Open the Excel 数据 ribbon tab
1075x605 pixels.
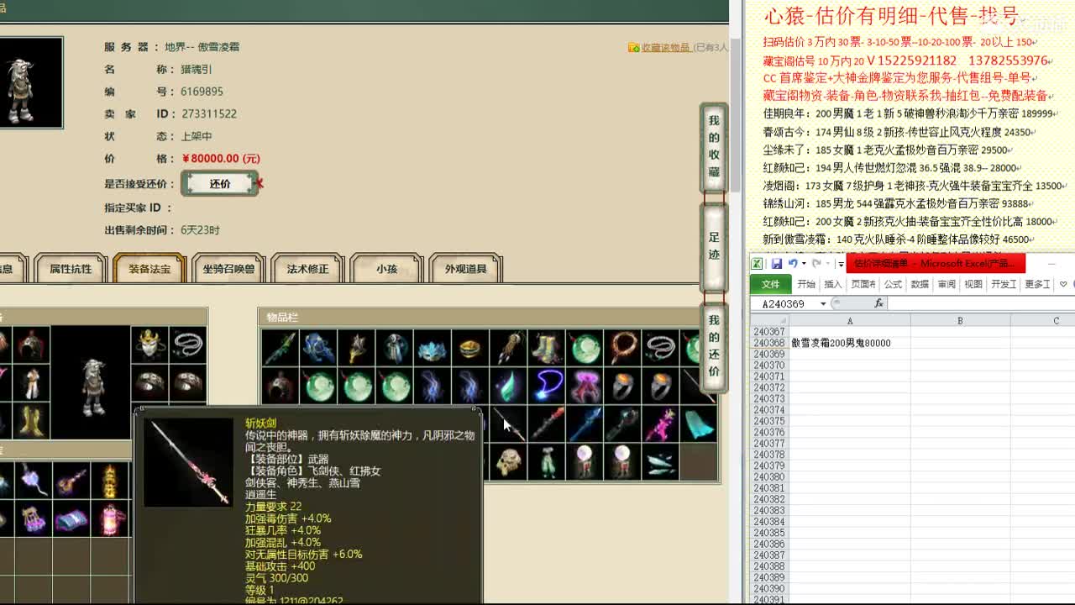[920, 284]
